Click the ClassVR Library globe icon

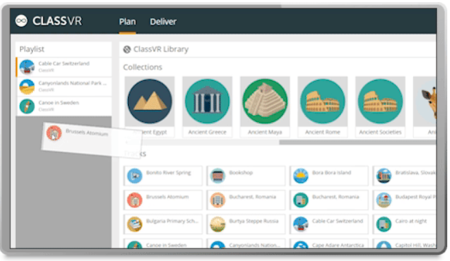[127, 49]
